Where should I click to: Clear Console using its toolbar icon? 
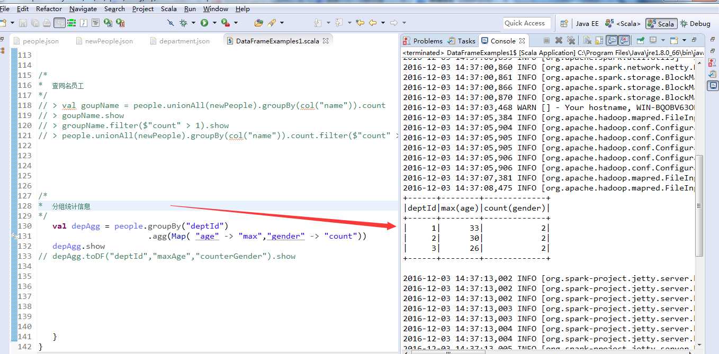[588, 40]
